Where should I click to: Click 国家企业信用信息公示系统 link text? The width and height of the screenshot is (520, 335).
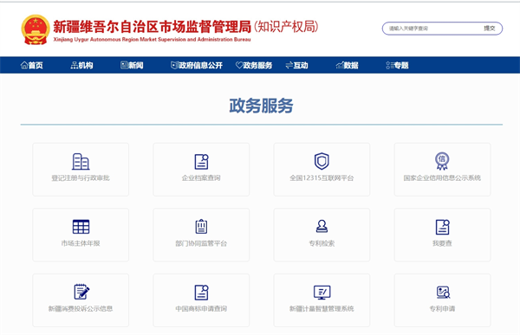[x=442, y=178]
